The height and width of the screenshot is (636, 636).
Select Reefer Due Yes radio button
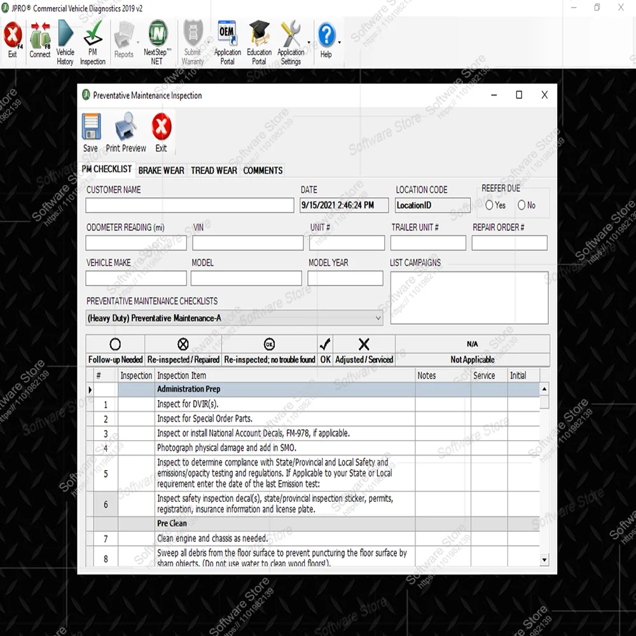click(490, 205)
